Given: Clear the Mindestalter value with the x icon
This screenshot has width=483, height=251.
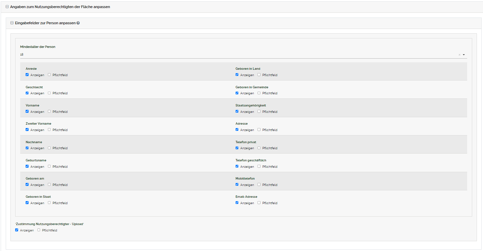Looking at the screenshot, I should (x=459, y=55).
